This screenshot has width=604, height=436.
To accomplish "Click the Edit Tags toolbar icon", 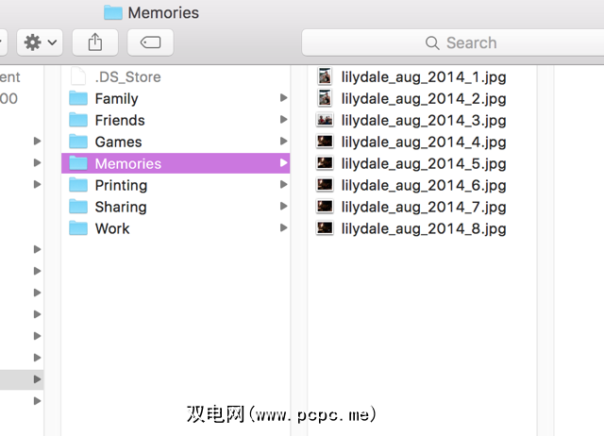I will tap(149, 42).
